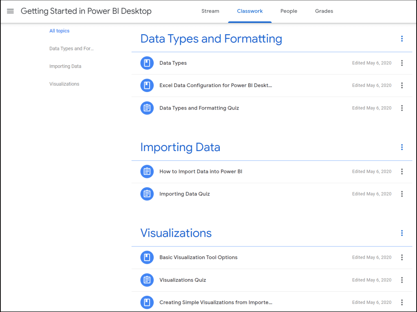Click the Basic Visualization Tool Options icon
Screen dimensions: 417x312
(147, 257)
